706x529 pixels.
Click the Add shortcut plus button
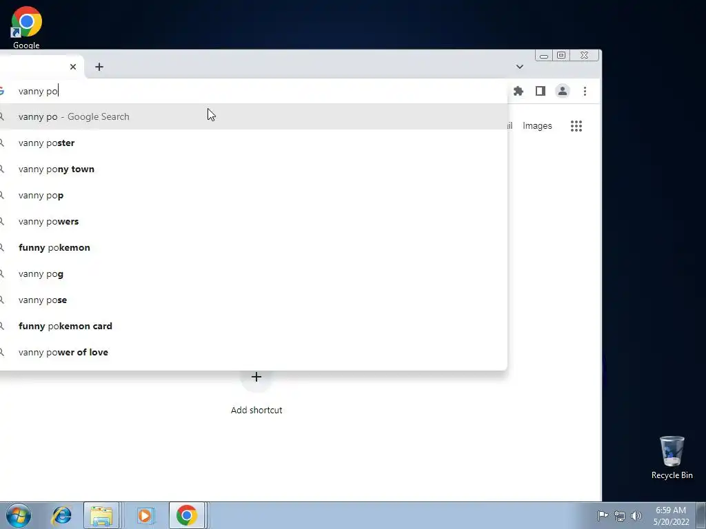pyautogui.click(x=256, y=377)
